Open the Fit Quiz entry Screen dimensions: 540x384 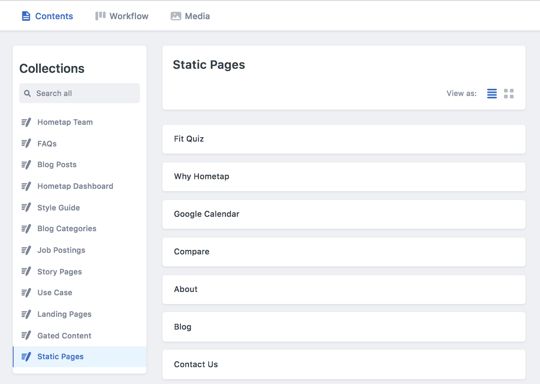(344, 139)
